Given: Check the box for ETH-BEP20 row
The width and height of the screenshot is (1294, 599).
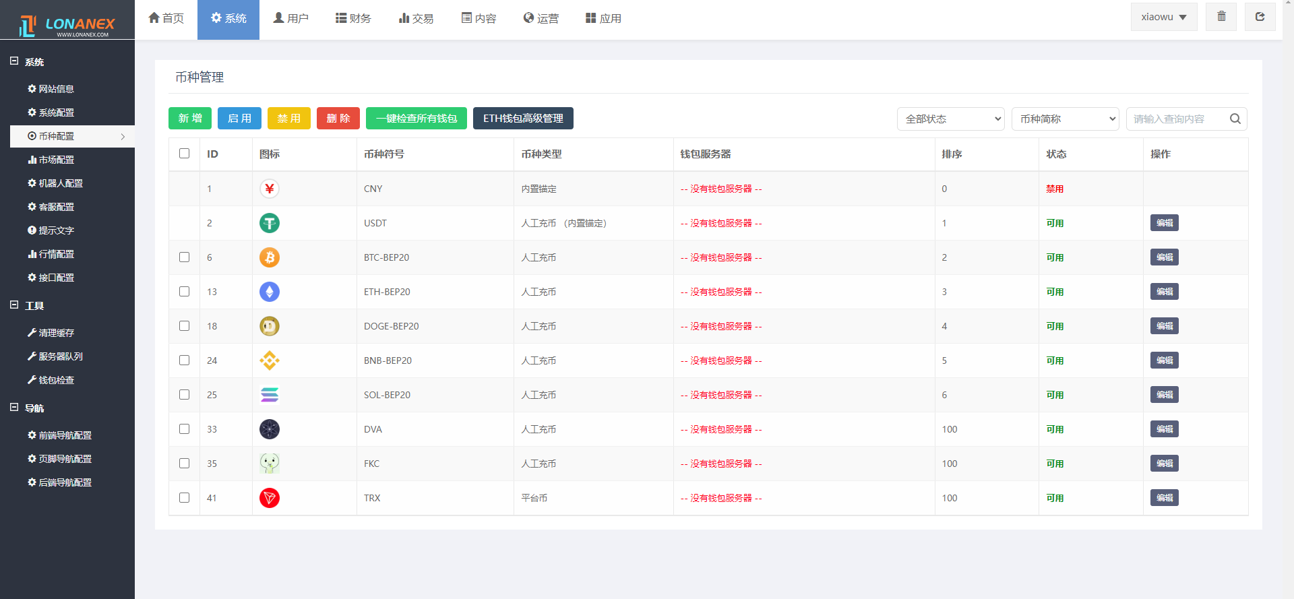Looking at the screenshot, I should 184,292.
